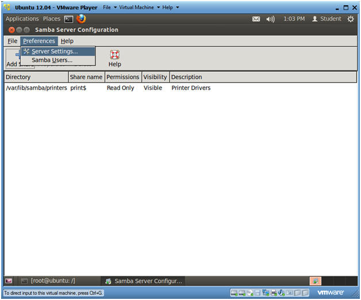The width and height of the screenshot is (361, 300).
Task: Click the floppy drive device icon
Action: tap(258, 293)
